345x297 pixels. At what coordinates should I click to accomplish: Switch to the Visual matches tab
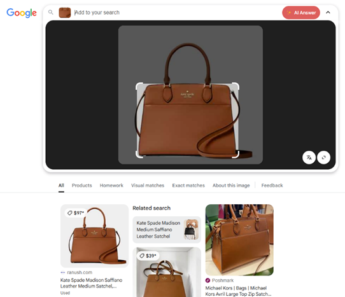148,185
